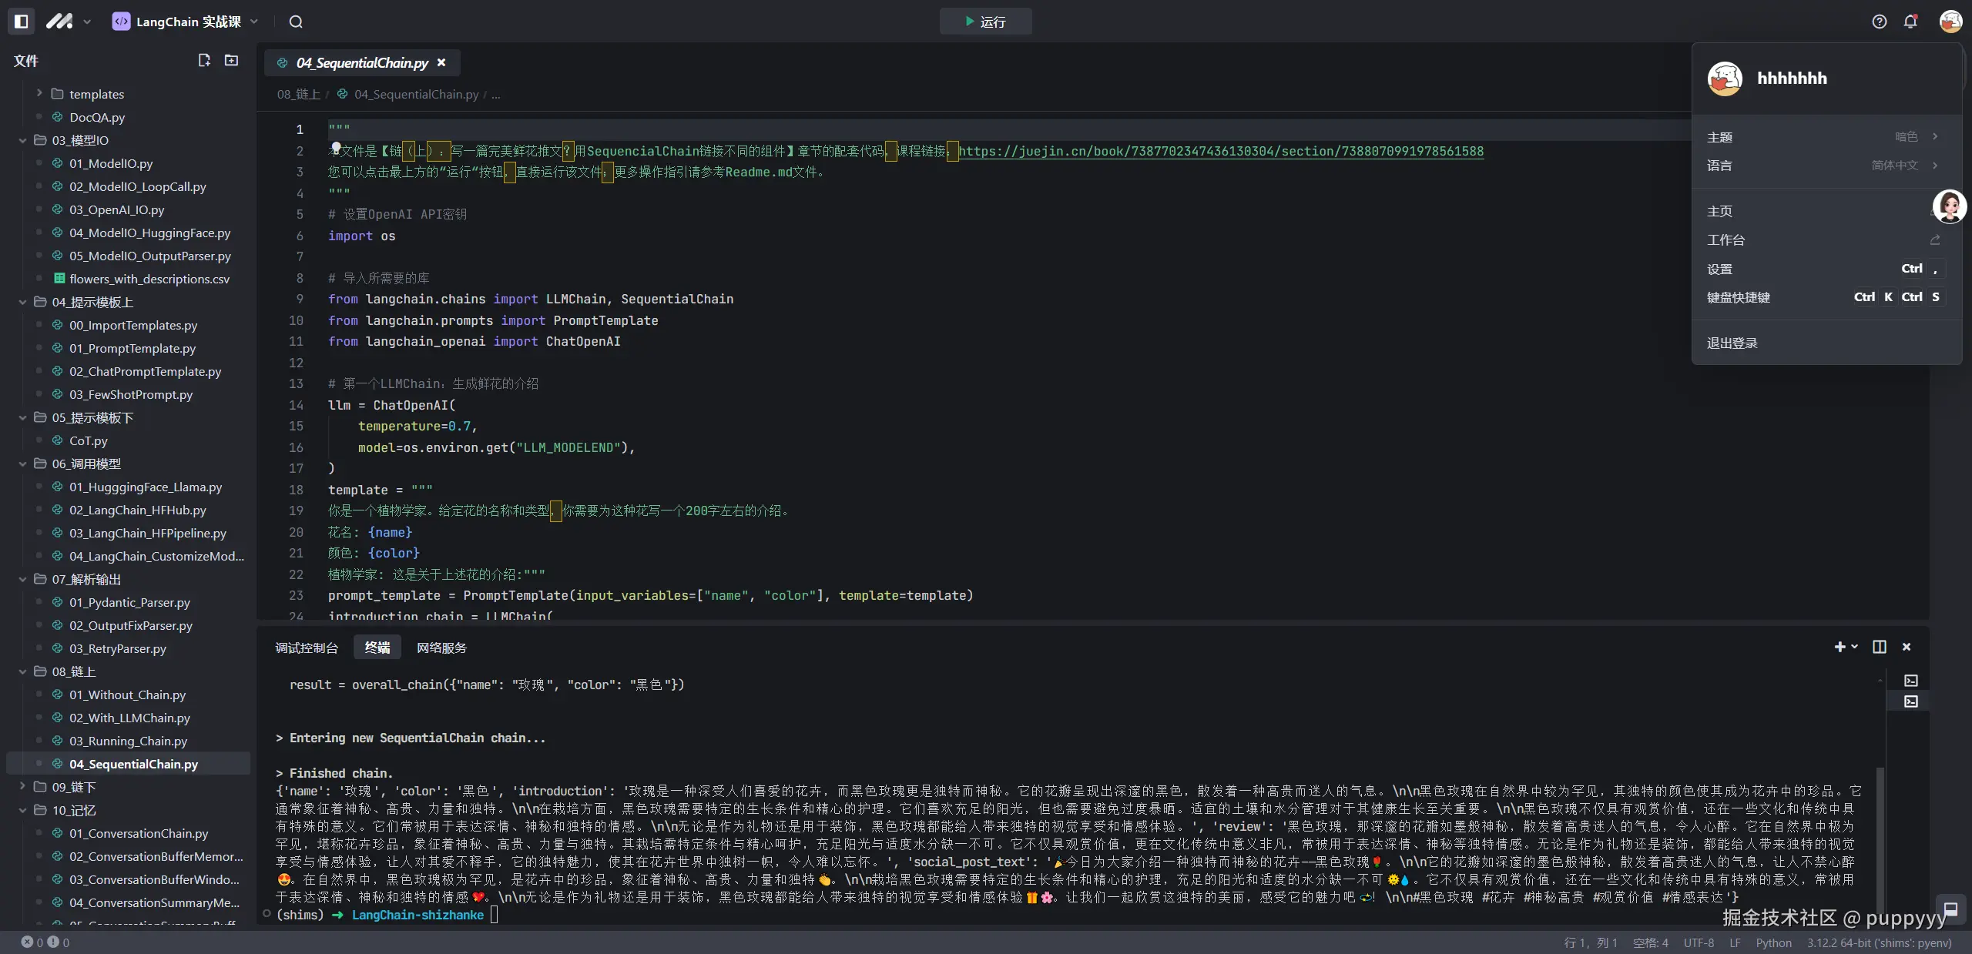Click 退出登录 to log out
This screenshot has width=1972, height=954.
coord(1732,343)
